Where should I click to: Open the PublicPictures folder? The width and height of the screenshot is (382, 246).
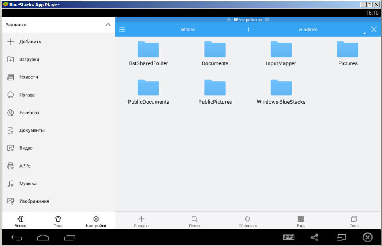point(215,92)
